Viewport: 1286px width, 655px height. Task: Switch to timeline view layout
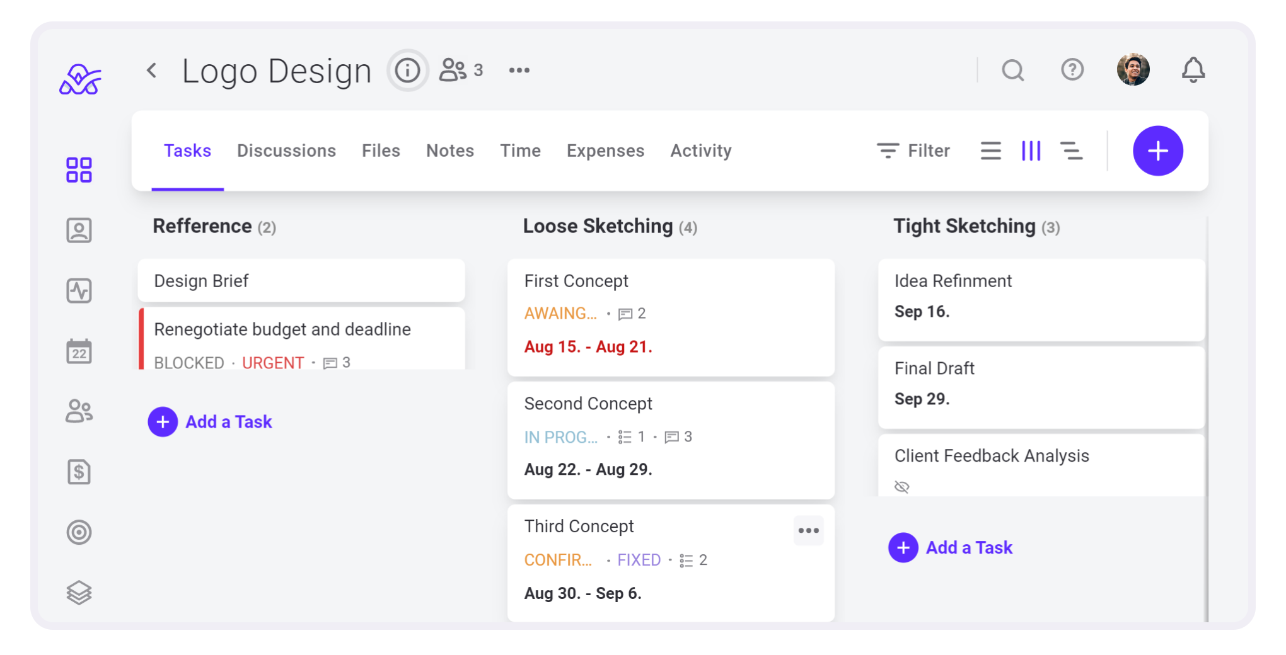click(1072, 151)
